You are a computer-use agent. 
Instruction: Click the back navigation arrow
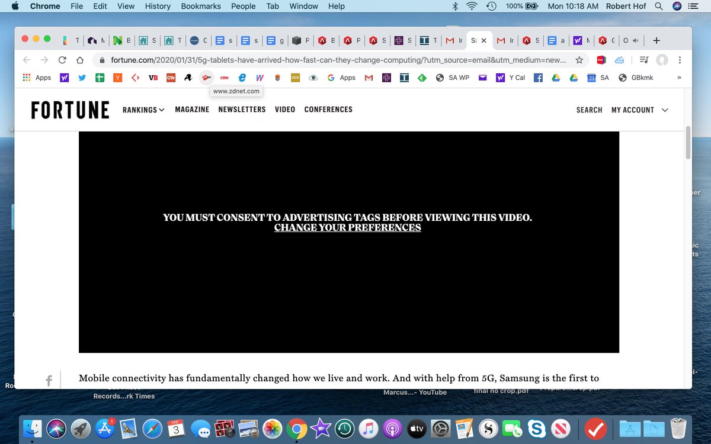[27, 60]
